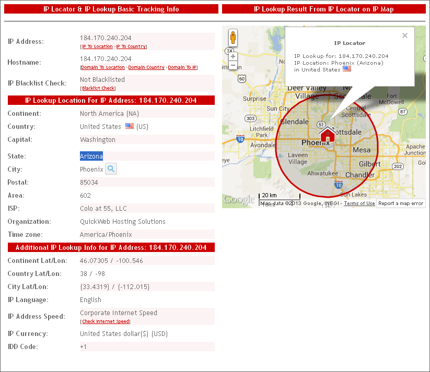Image resolution: width=430 pixels, height=372 pixels.
Task: Click the ISP value Colo at 55, LLC
Action: tap(103, 209)
